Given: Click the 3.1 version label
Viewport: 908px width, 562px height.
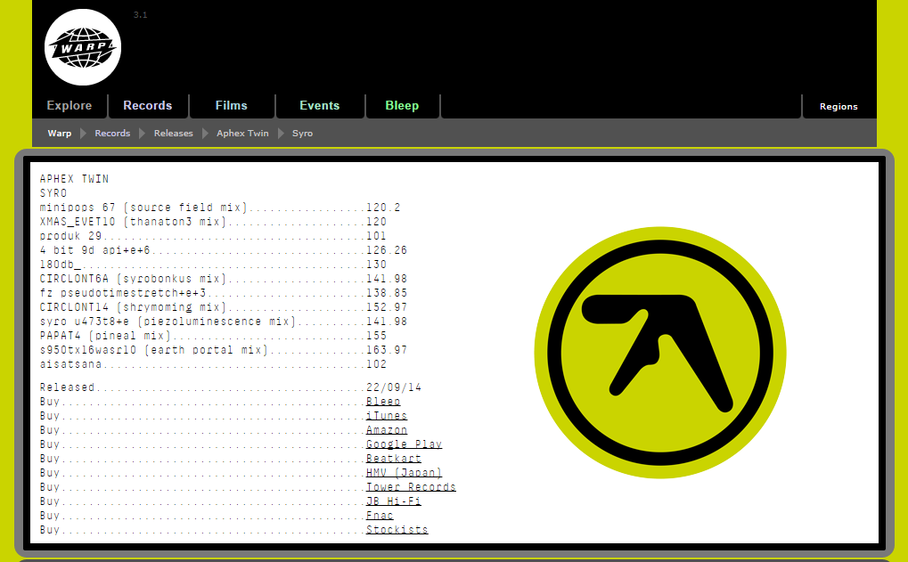Looking at the screenshot, I should click(140, 15).
